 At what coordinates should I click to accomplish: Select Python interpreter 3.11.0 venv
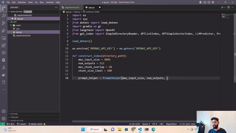point(187,124)
